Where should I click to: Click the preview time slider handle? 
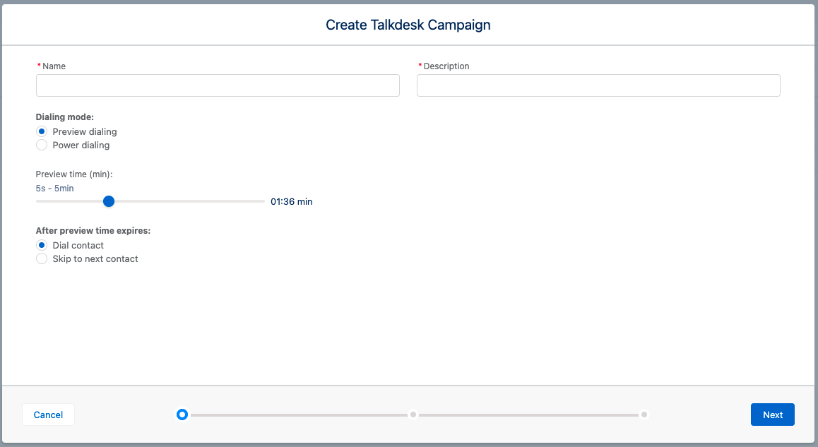click(x=108, y=201)
